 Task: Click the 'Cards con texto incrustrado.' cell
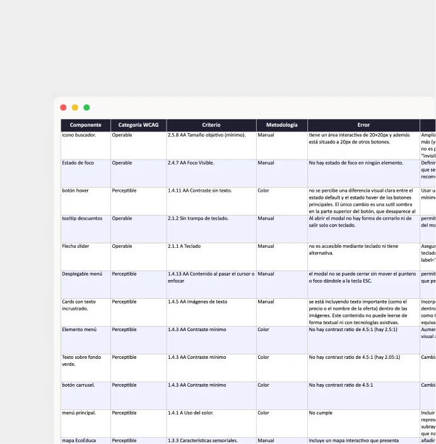pos(86,312)
